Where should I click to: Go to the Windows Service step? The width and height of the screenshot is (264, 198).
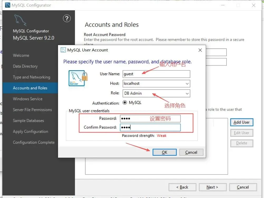[x=28, y=99]
